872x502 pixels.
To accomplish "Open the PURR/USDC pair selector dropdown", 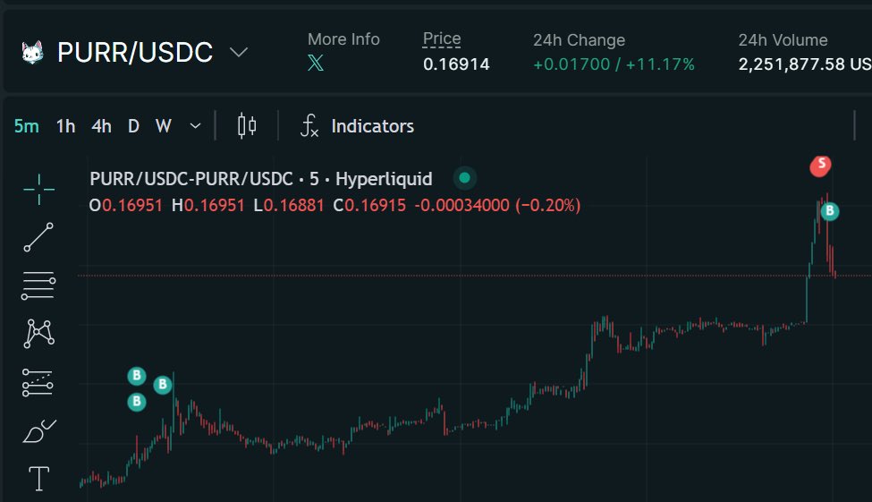I will [x=239, y=52].
